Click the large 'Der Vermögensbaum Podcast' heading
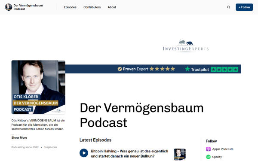 [x=141, y=115]
